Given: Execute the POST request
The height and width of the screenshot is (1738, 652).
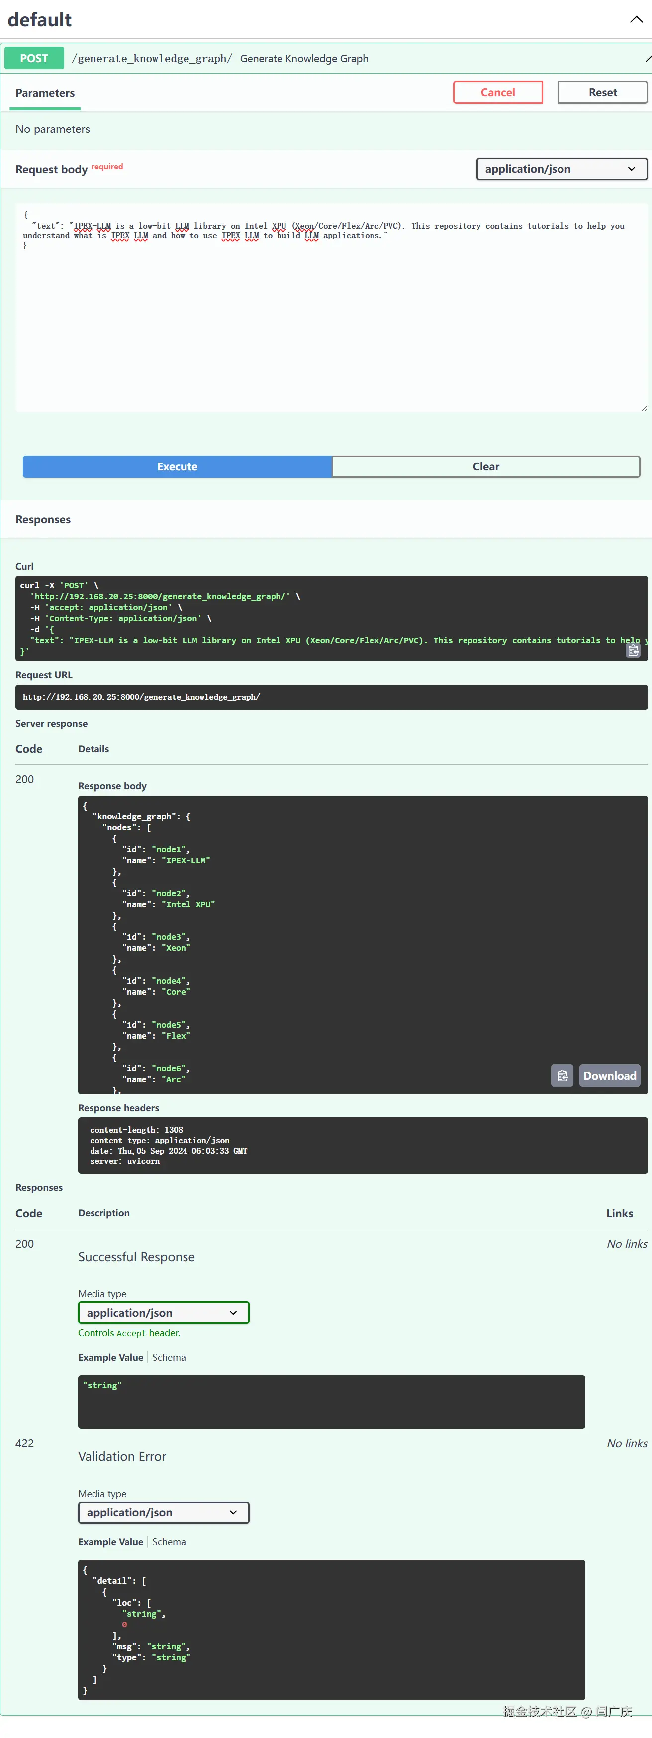Looking at the screenshot, I should coord(178,466).
